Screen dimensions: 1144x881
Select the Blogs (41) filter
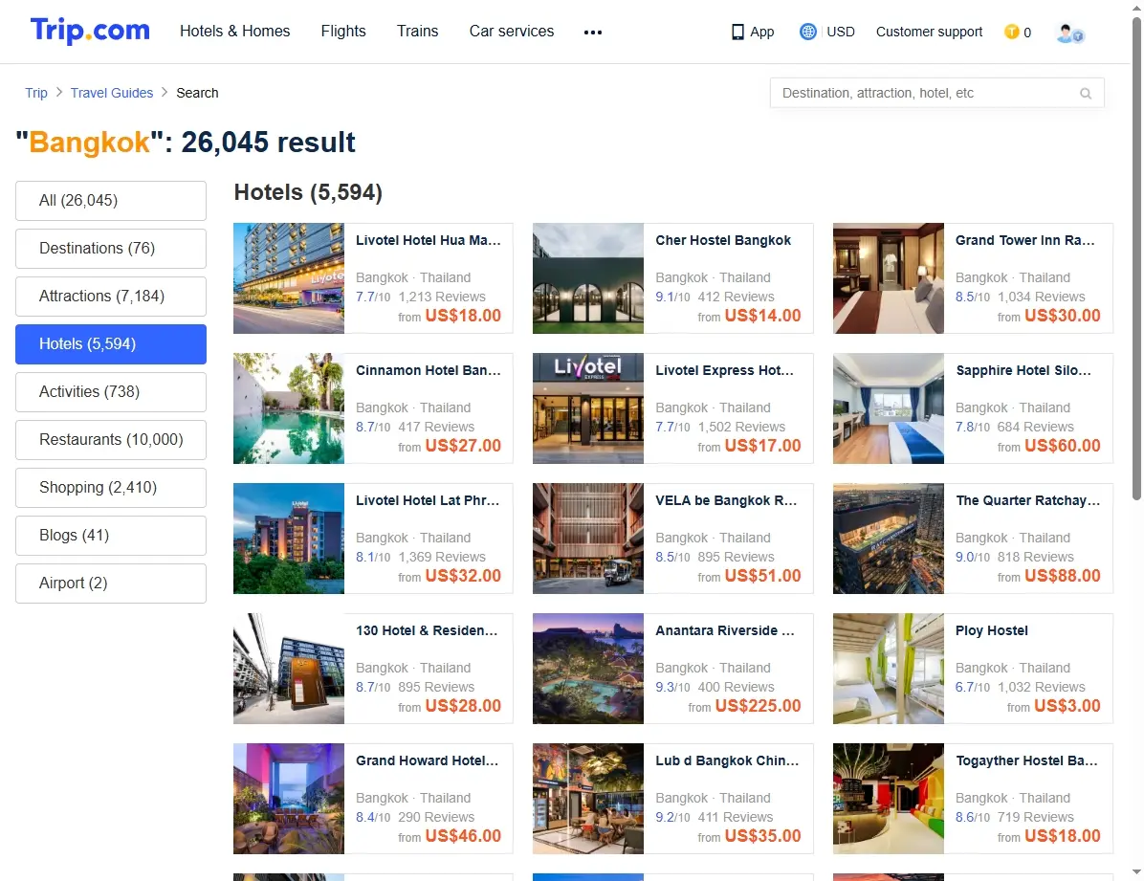coord(111,536)
